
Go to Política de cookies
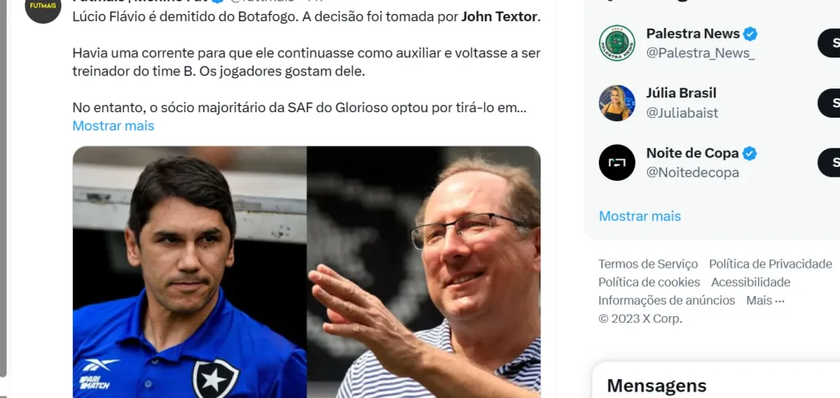(650, 283)
